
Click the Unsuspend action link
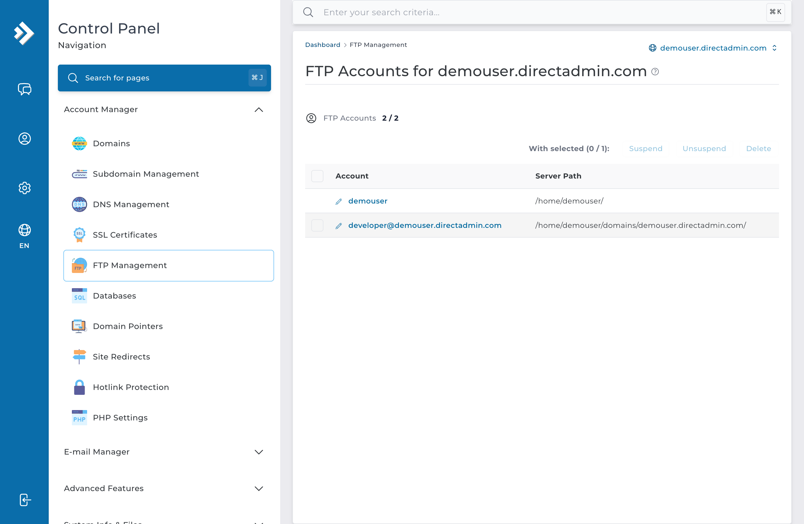click(704, 149)
